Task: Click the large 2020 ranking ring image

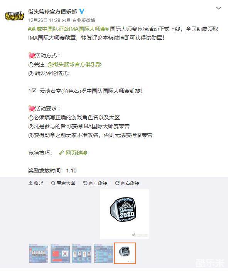Action: (125, 214)
